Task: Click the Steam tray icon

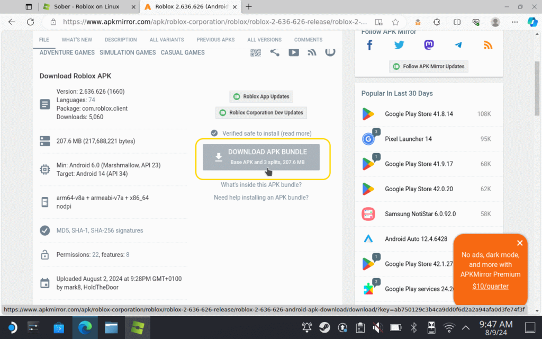Action: coord(324,327)
